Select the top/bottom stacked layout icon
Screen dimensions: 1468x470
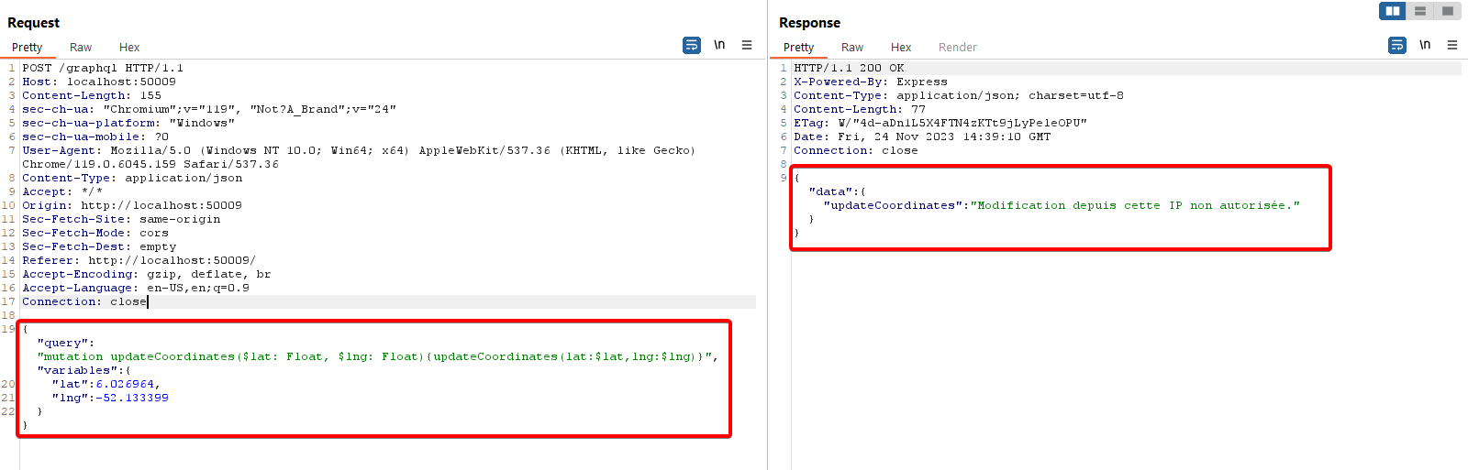(1420, 11)
